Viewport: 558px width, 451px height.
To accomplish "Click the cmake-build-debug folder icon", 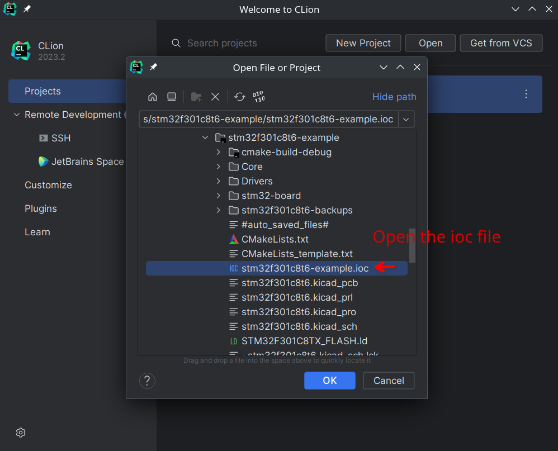I will [x=234, y=152].
